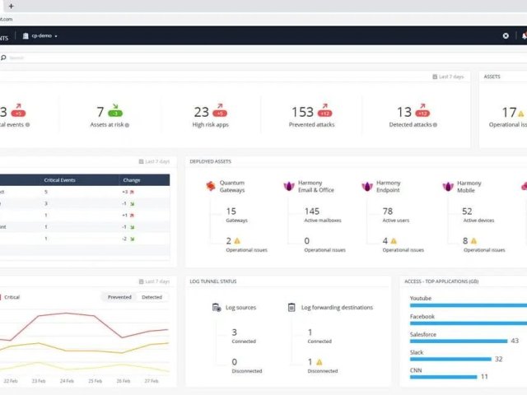This screenshot has height=395, width=527.
Task: Click the Harmony Email & Office icon
Action: point(289,187)
